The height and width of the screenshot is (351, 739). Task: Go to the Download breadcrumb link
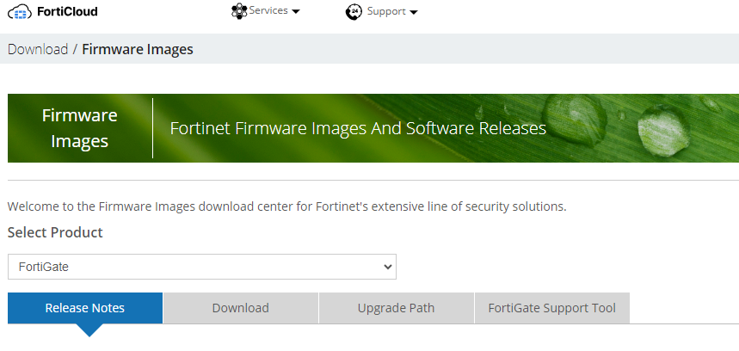38,49
